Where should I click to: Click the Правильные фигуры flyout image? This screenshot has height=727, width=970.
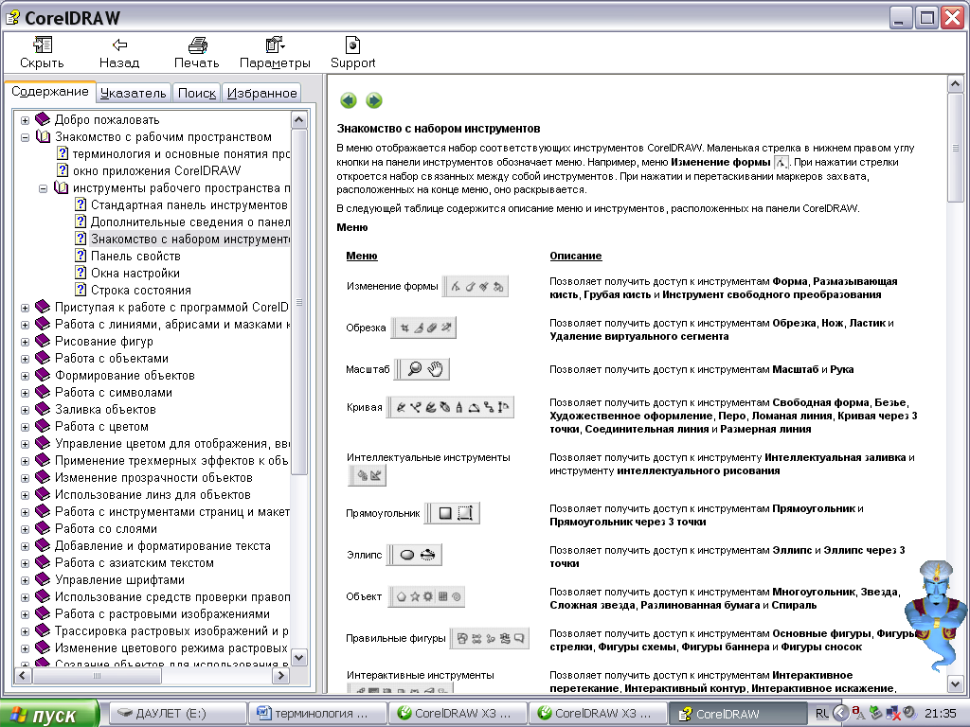(490, 638)
